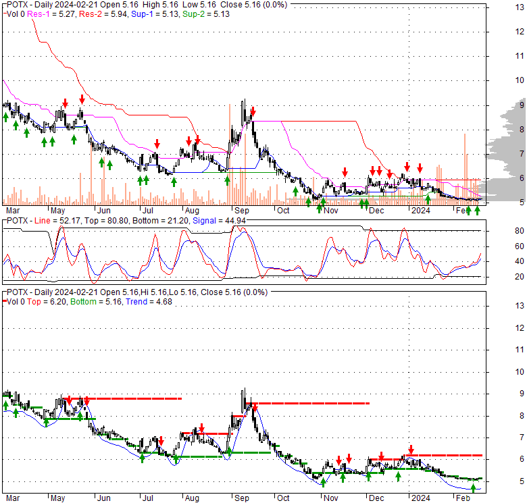This screenshot has height=503, width=527.
Task: Click the tallest September volume bar in top chart
Action: [230, 155]
